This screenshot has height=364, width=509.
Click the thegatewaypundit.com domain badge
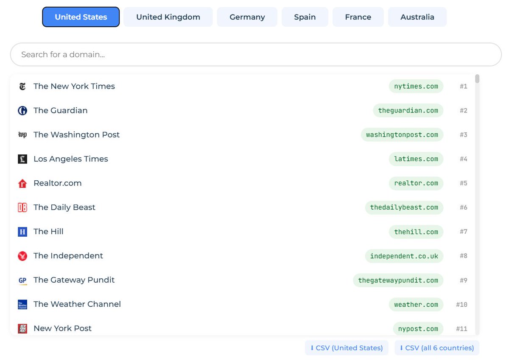tap(398, 280)
